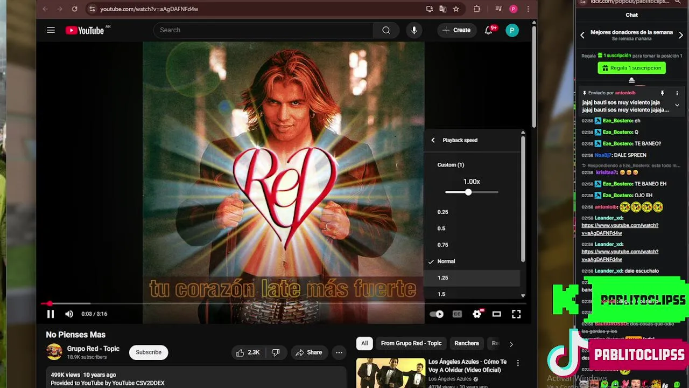Screen dimensions: 689x388
Task: Select playback speed 1.25
Action: [472, 278]
